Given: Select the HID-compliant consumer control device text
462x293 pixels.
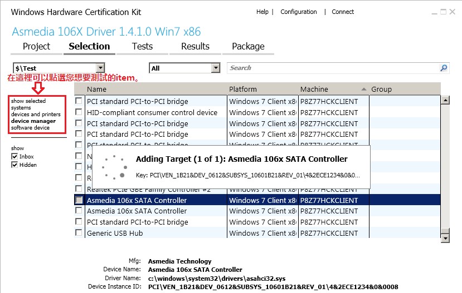Looking at the screenshot, I should click(x=152, y=112).
